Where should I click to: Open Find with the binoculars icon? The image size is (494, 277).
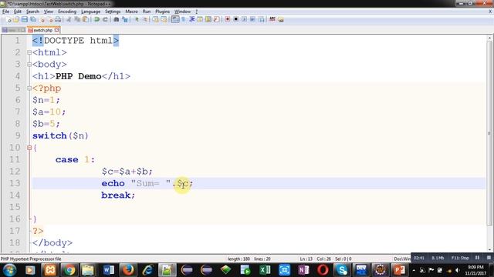pyautogui.click(x=117, y=19)
